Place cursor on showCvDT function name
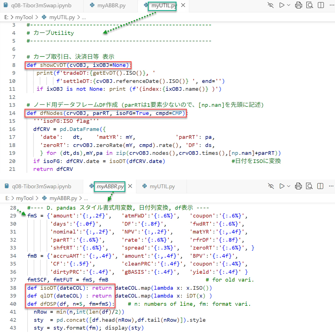335x333 pixels. (53, 65)
